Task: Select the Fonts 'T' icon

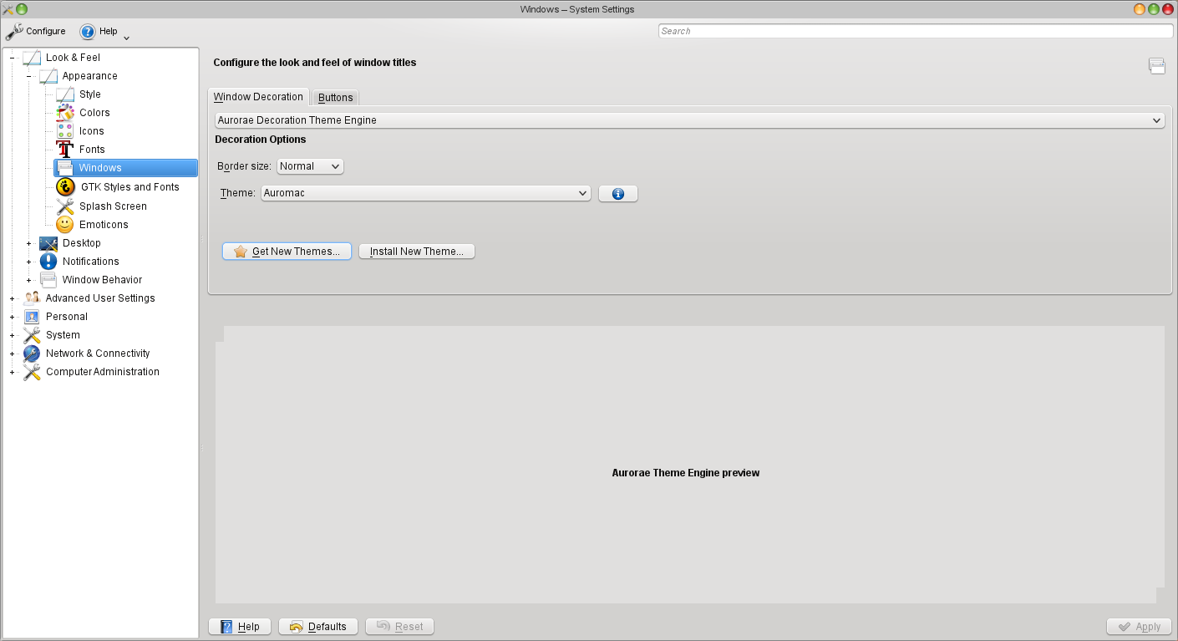Action: (65, 150)
